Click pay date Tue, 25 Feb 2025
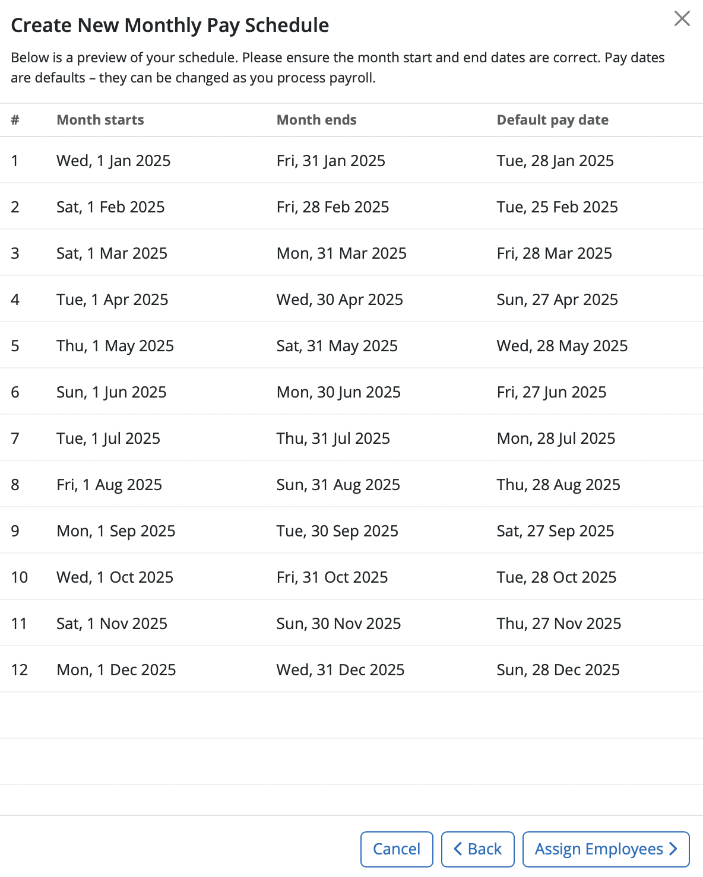 (557, 207)
